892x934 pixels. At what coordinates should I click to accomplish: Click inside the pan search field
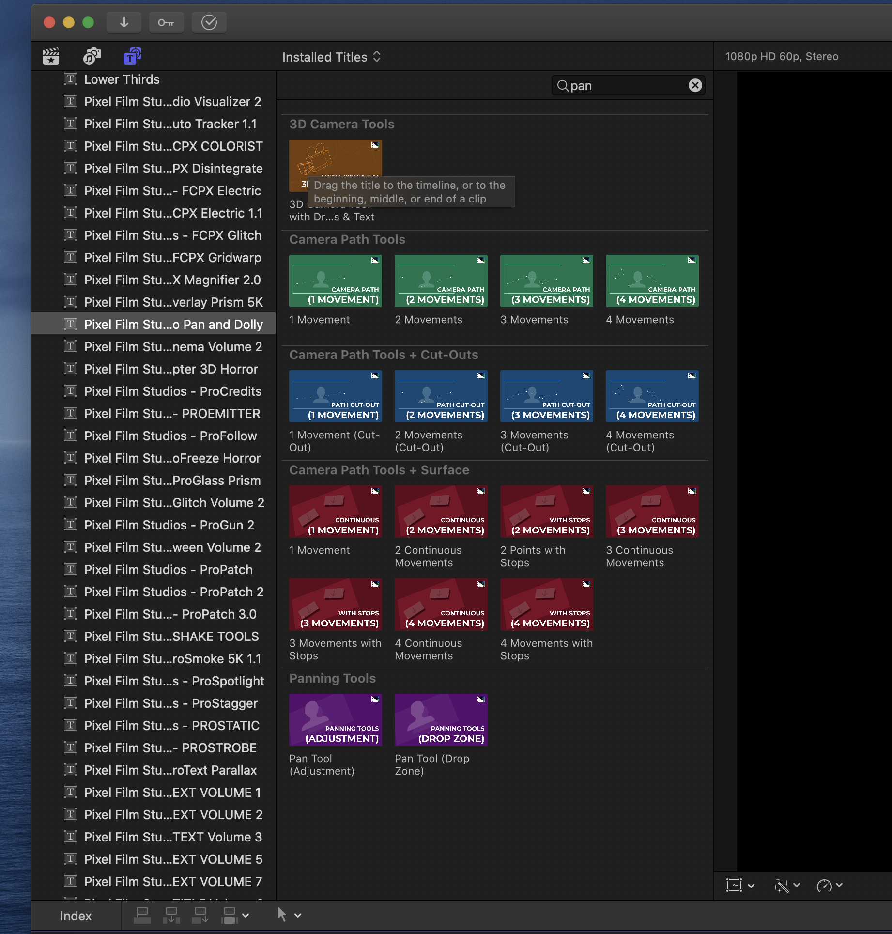click(628, 86)
